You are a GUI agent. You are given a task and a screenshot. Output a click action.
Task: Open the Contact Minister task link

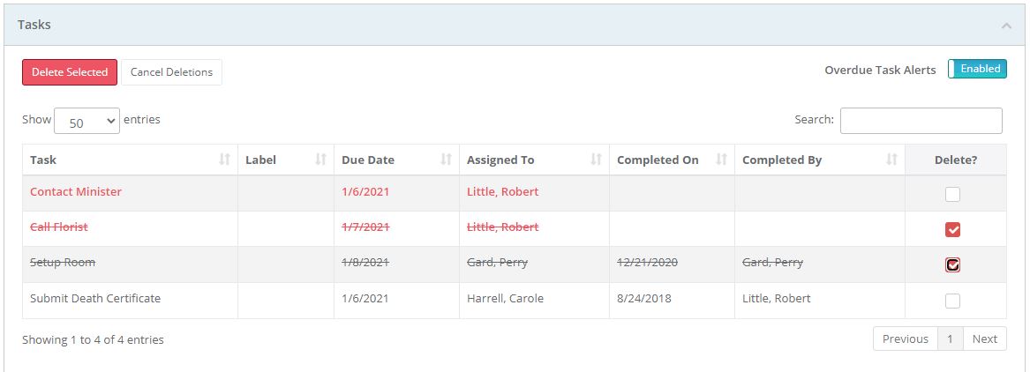(x=76, y=192)
